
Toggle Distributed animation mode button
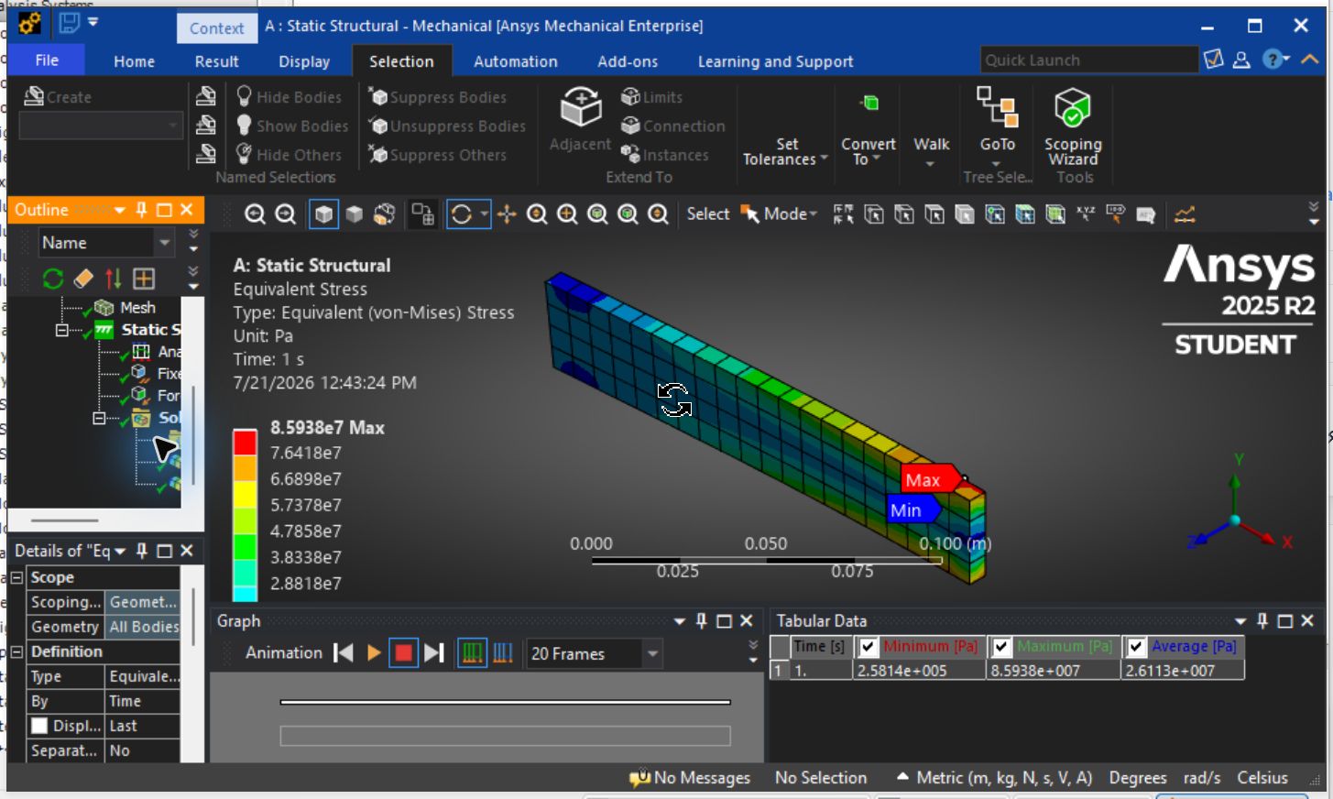(x=472, y=653)
